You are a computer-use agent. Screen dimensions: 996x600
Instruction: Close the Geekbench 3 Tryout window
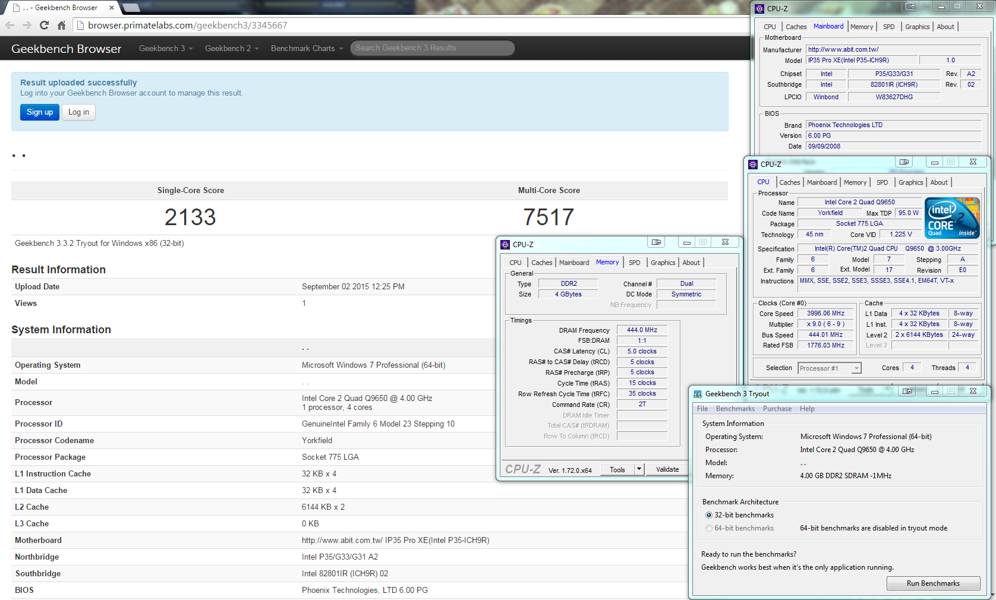tap(973, 391)
